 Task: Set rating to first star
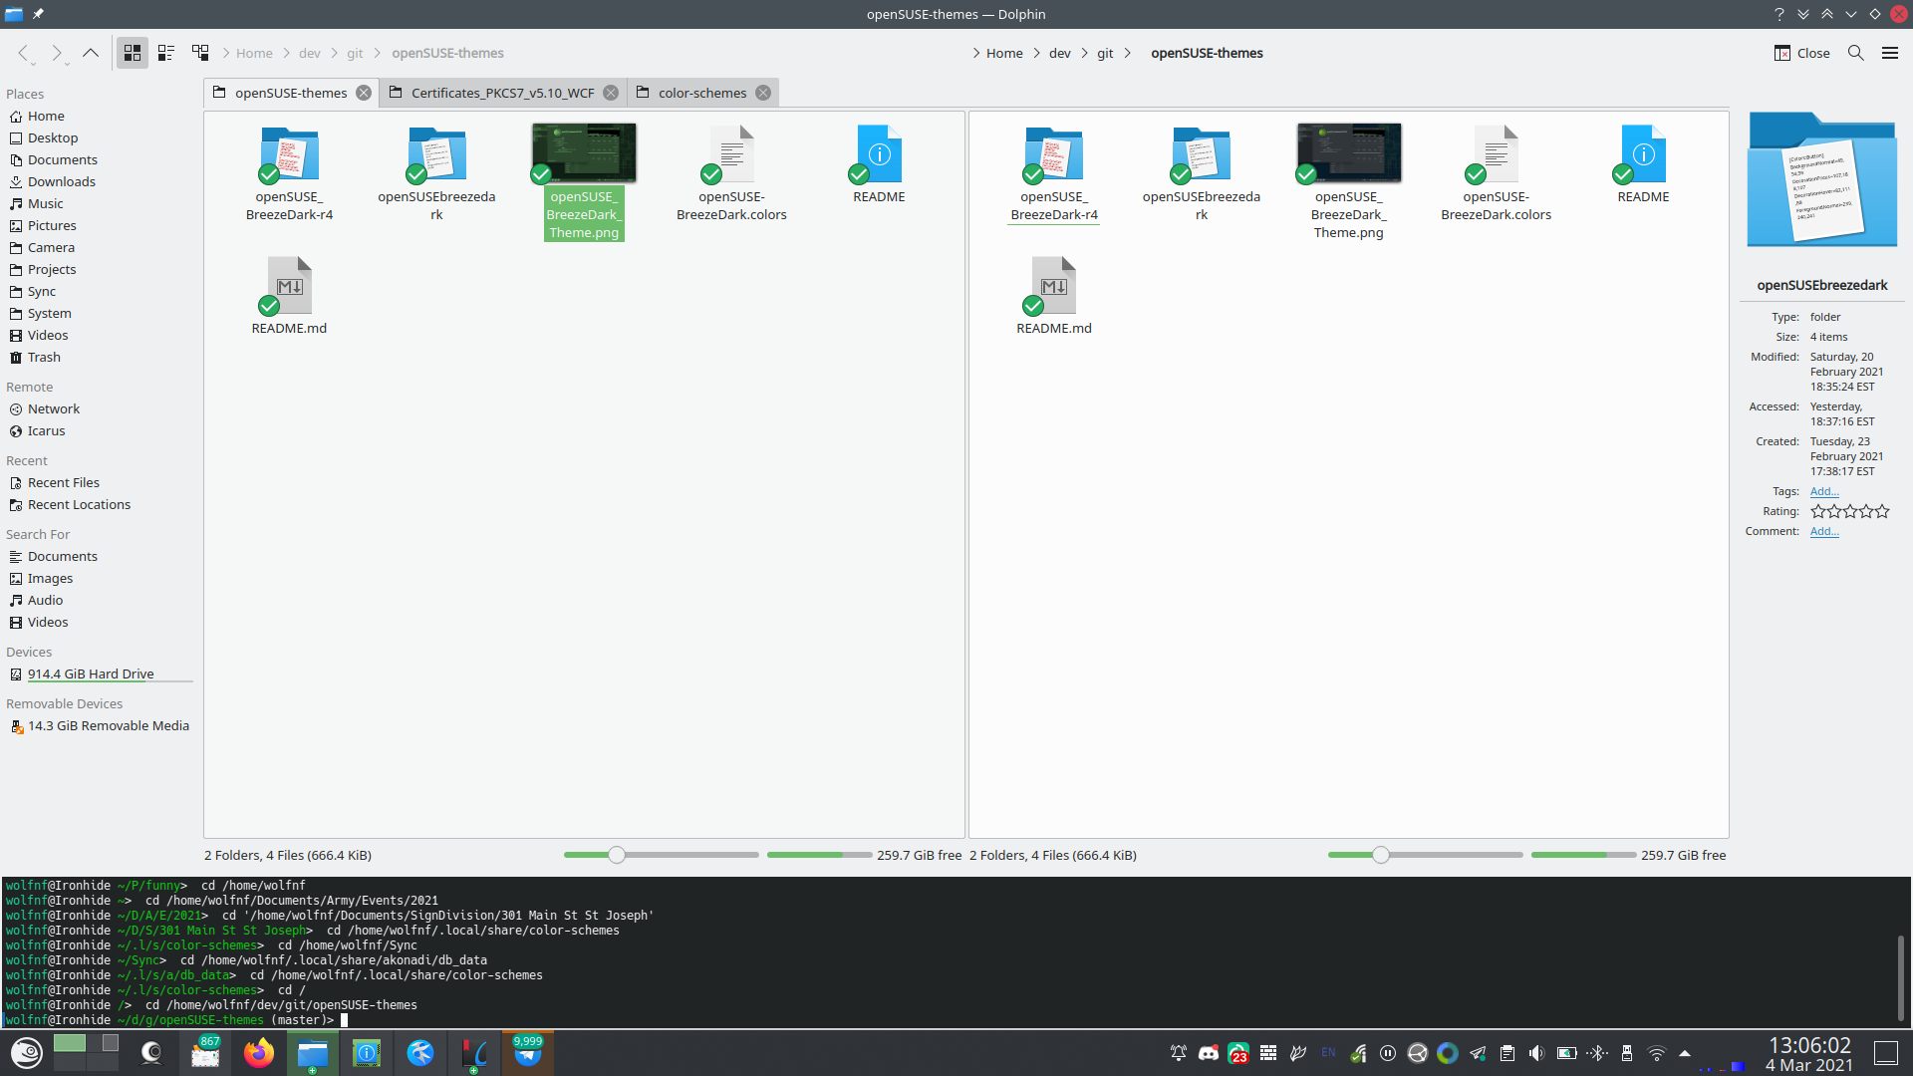[x=1818, y=511]
